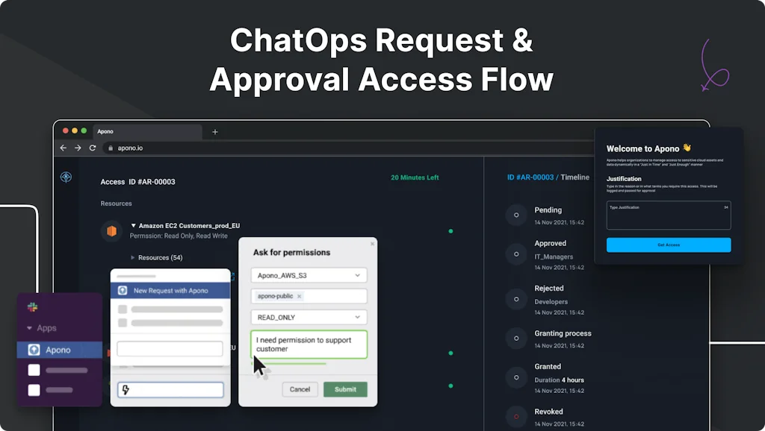Select the Apono browser tab
Screen dimensions: 765x431
click(147, 131)
